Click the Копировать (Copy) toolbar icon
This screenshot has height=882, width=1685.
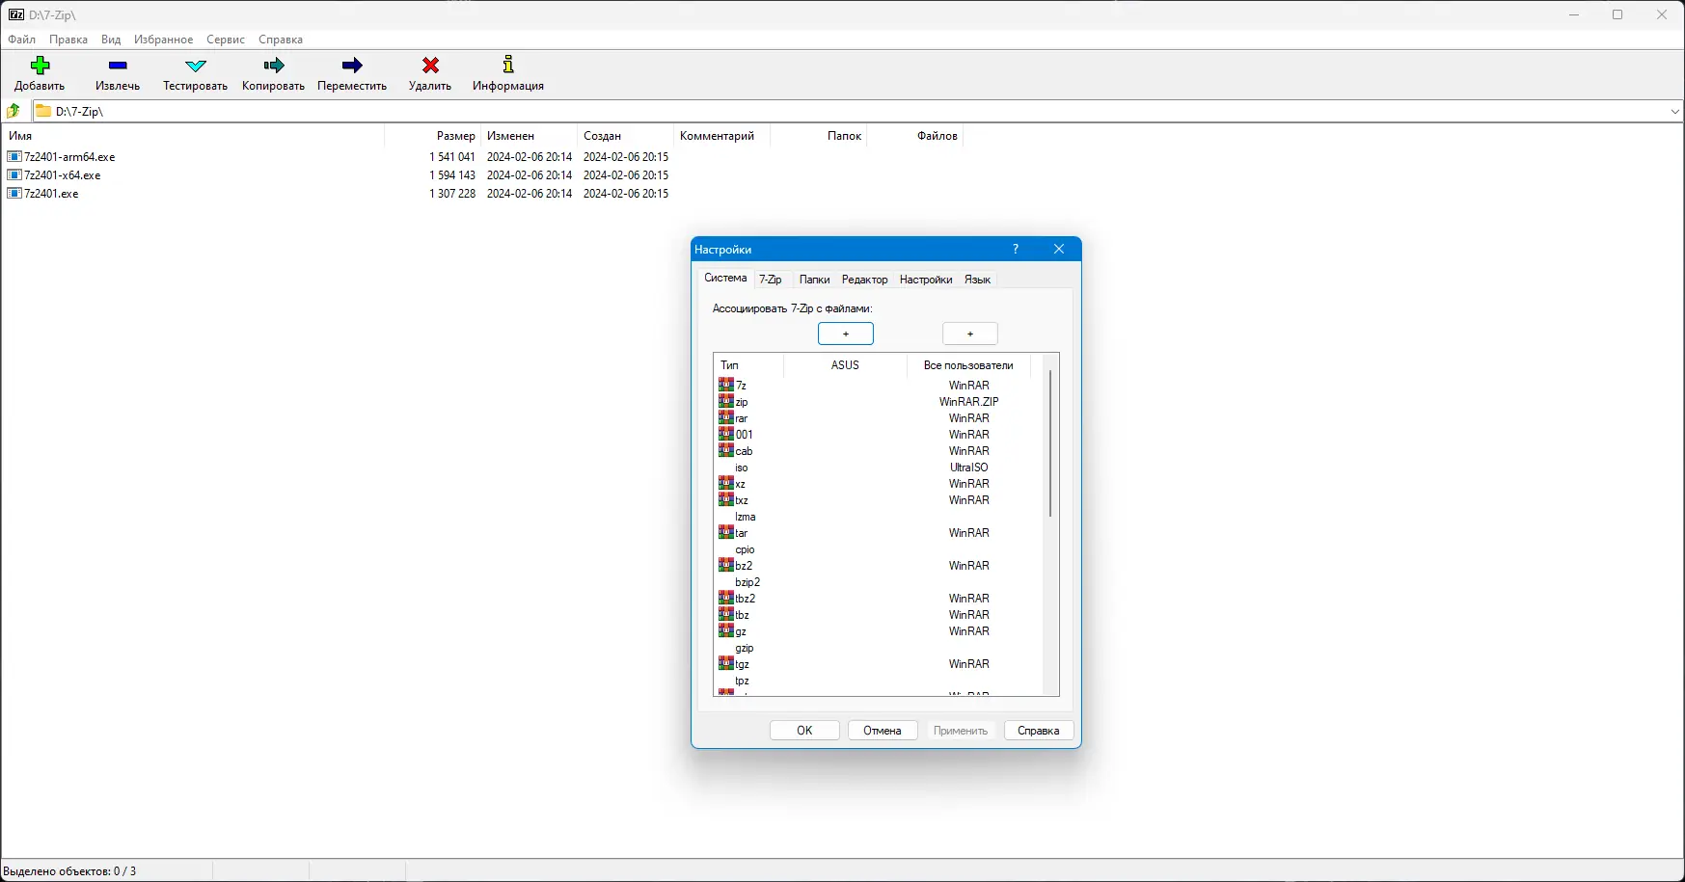pos(274,67)
